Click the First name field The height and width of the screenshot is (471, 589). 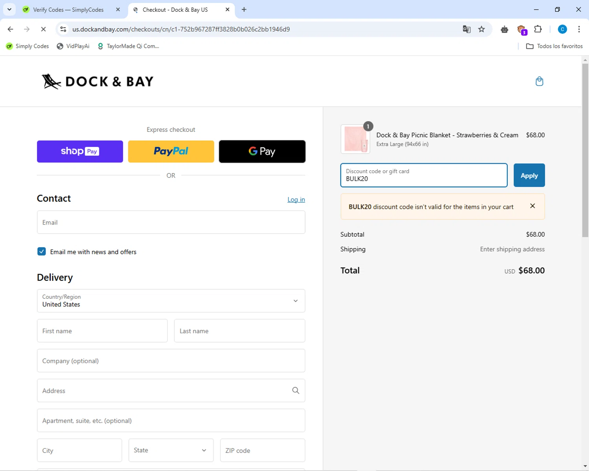click(102, 330)
